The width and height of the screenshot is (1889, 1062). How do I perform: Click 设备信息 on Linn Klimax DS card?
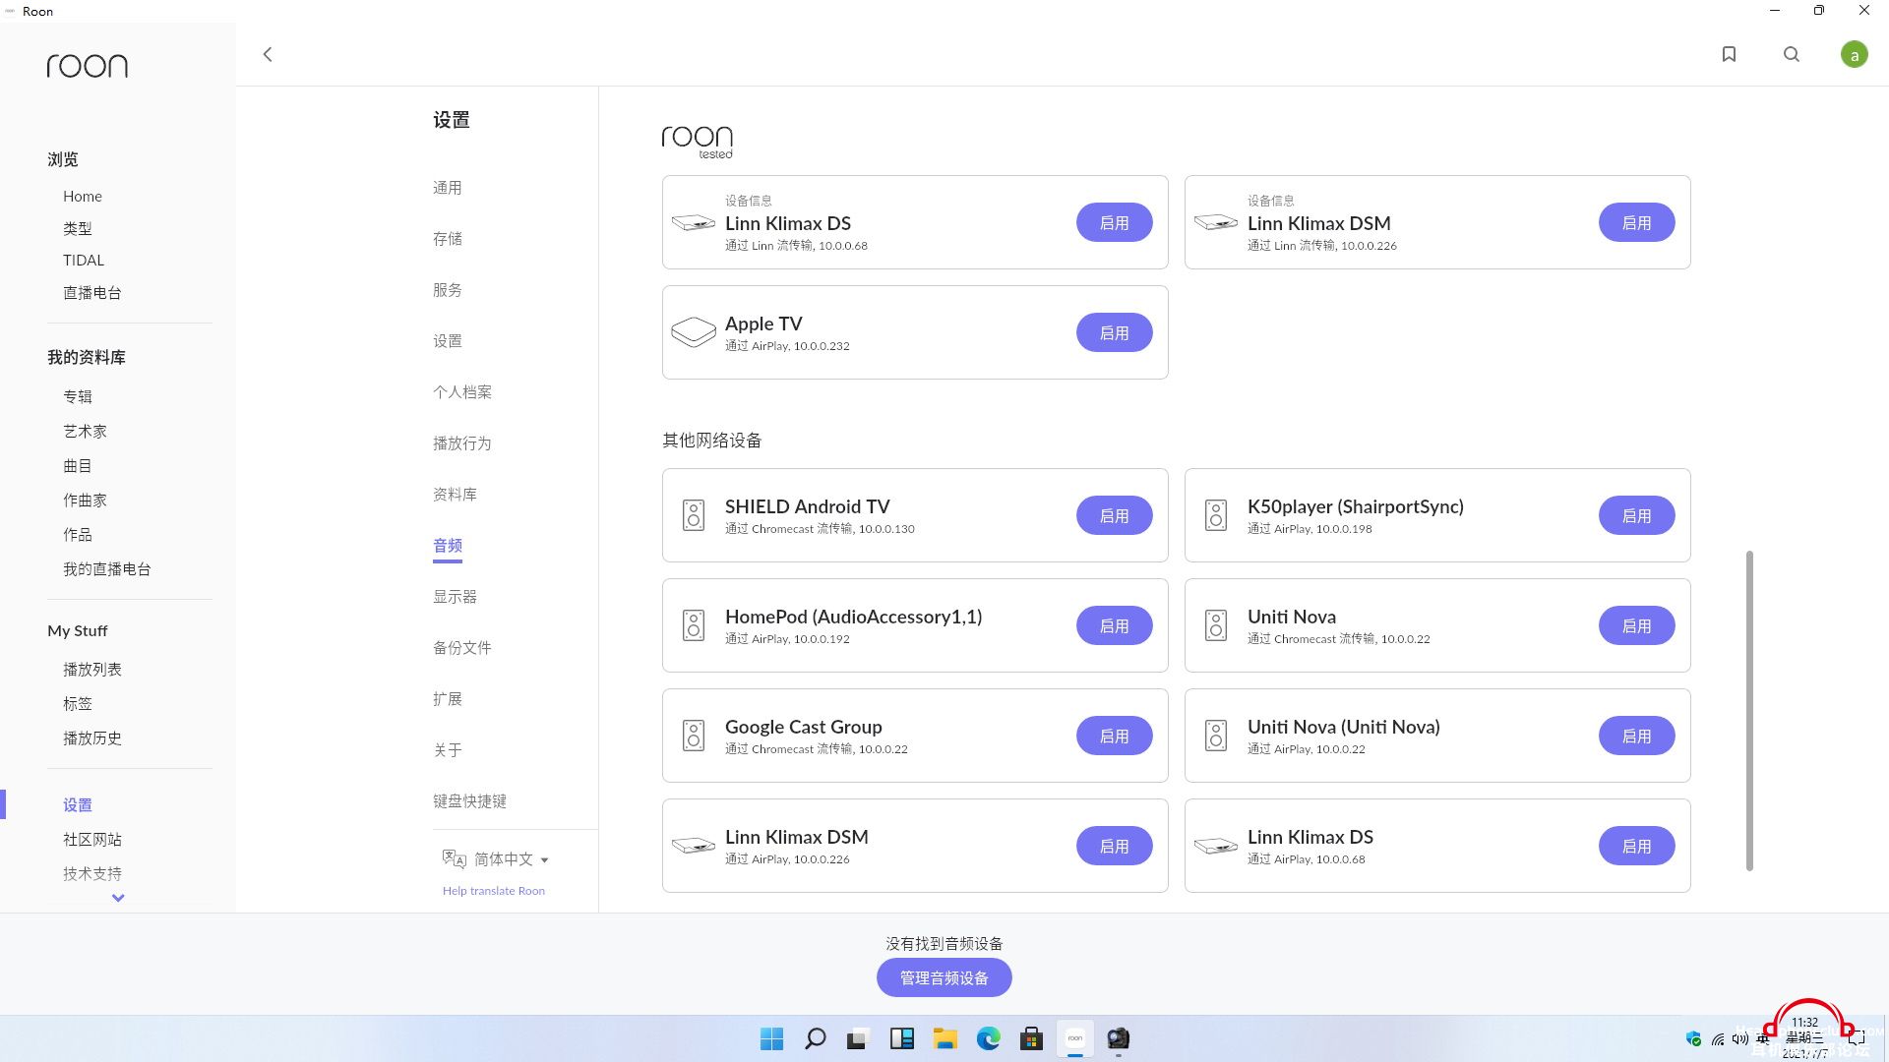[x=749, y=201]
